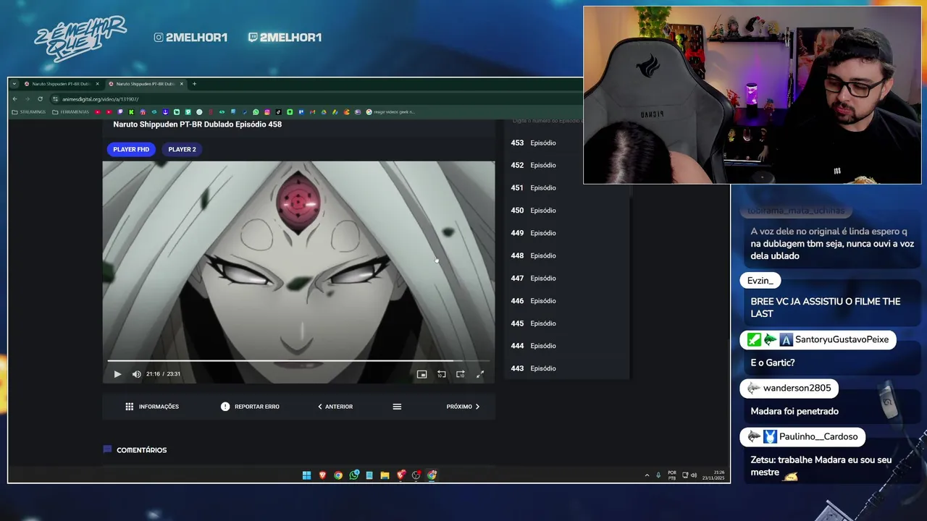
Task: Open the green Kick bookmark icon
Action: tap(131, 112)
